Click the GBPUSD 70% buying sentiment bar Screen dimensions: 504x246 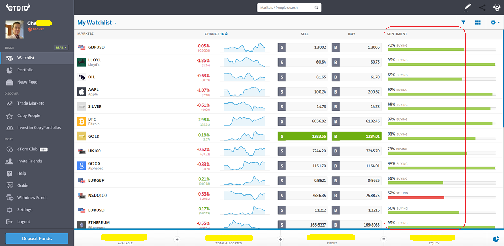pyautogui.click(x=442, y=49)
